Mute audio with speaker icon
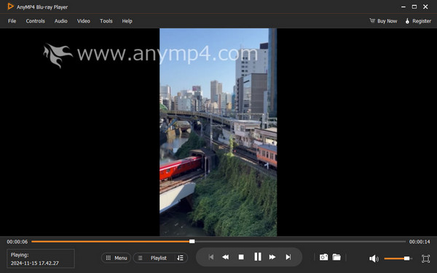Screen dimensions: 437x273 point(374,258)
